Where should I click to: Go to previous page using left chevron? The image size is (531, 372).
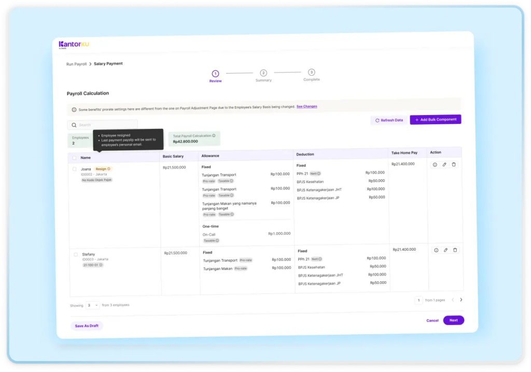452,299
